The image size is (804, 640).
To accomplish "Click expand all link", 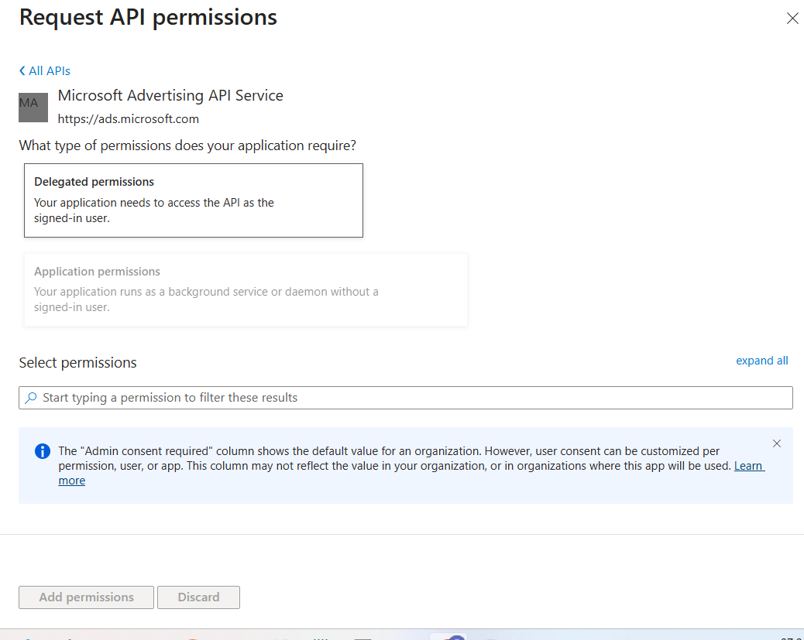I will 762,361.
